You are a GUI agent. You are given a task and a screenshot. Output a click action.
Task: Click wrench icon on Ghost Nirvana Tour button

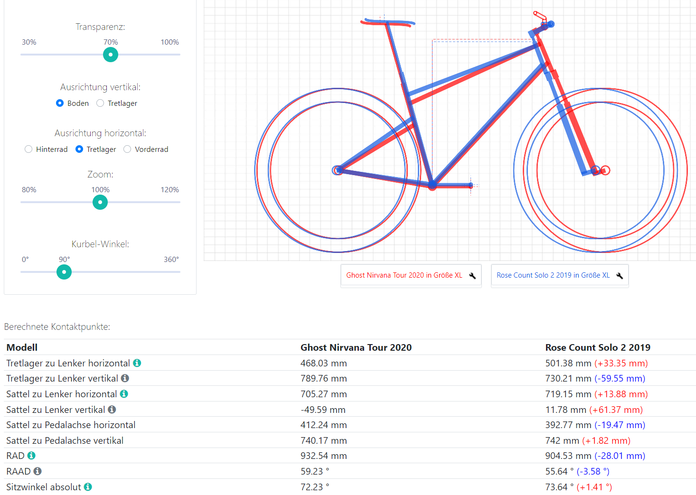point(472,276)
